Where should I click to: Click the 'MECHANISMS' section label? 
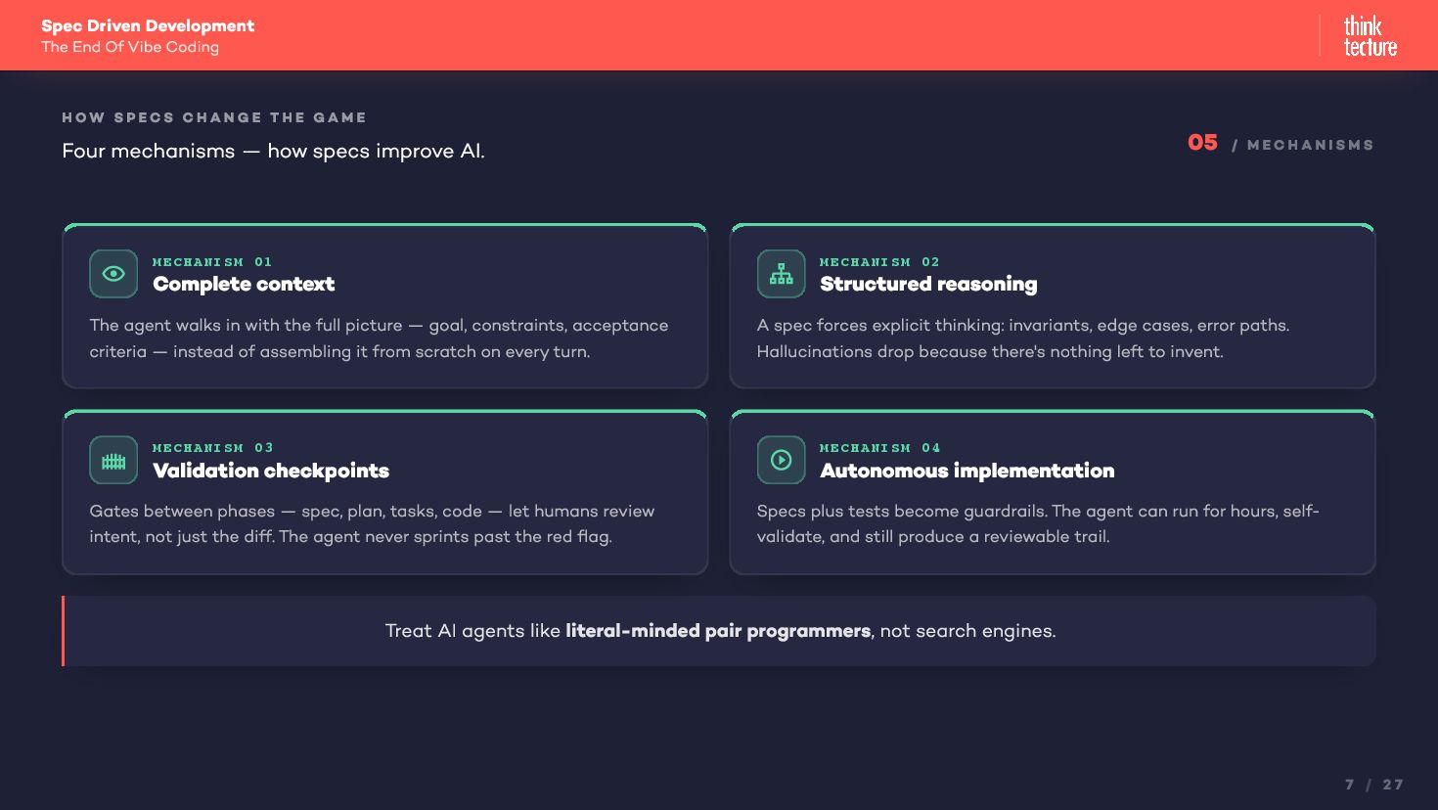pyautogui.click(x=1310, y=146)
